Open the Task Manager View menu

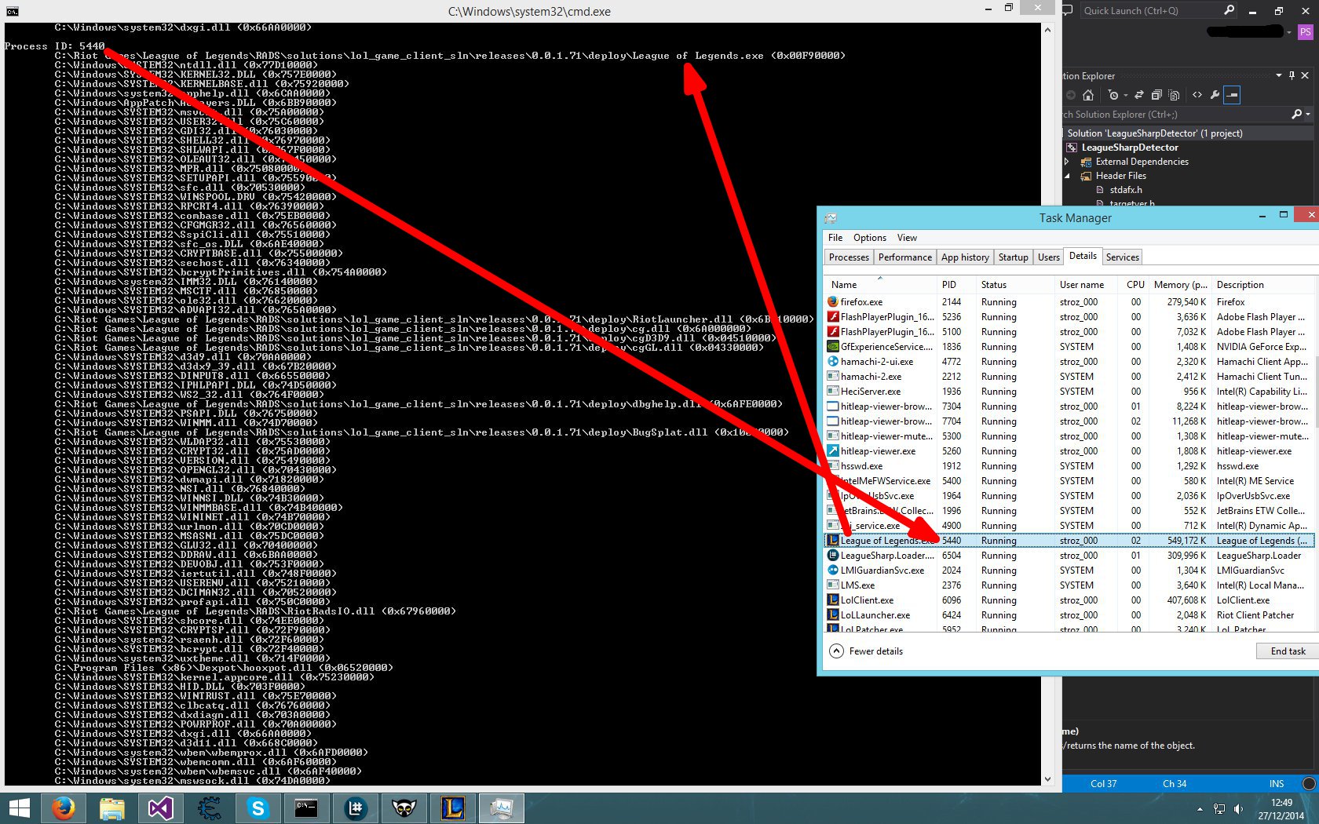[907, 238]
